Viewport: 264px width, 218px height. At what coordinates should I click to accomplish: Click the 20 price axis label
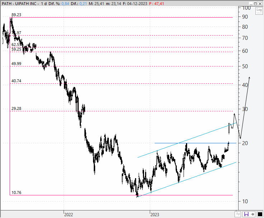pyautogui.click(x=245, y=143)
